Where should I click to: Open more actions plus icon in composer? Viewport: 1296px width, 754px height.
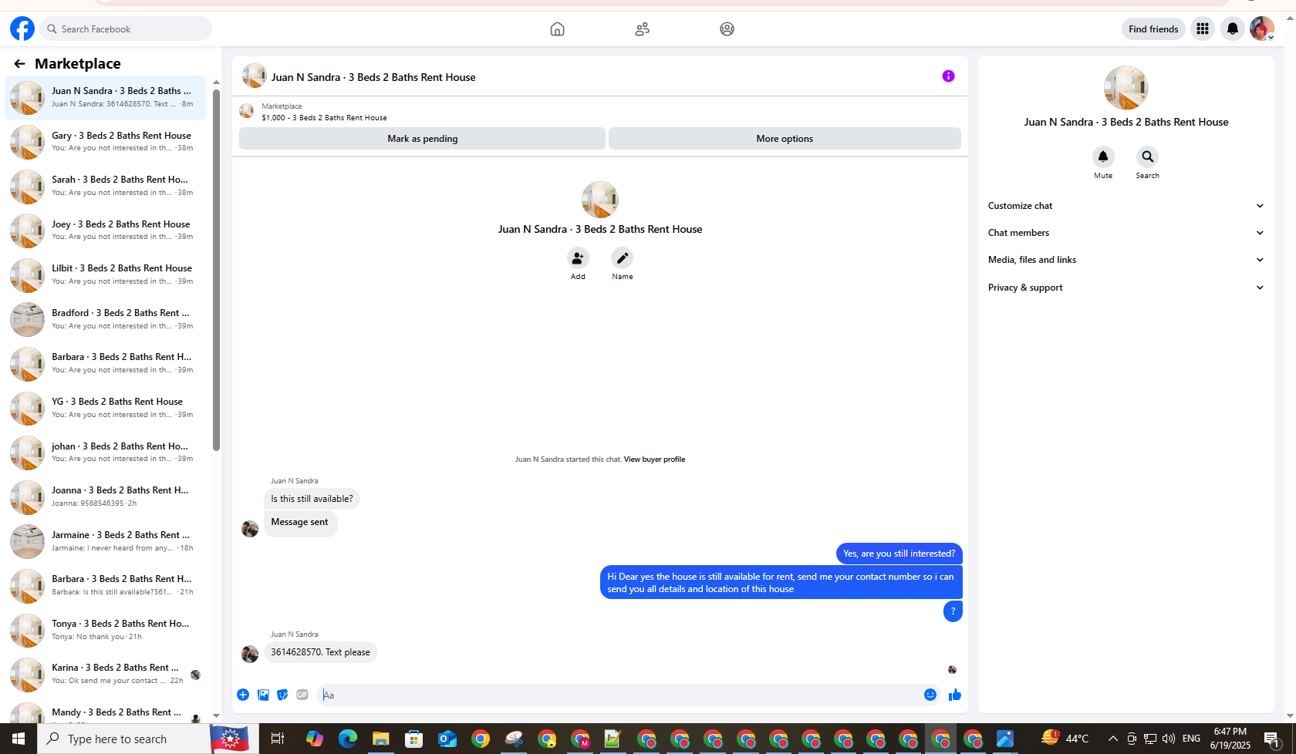pyautogui.click(x=243, y=695)
